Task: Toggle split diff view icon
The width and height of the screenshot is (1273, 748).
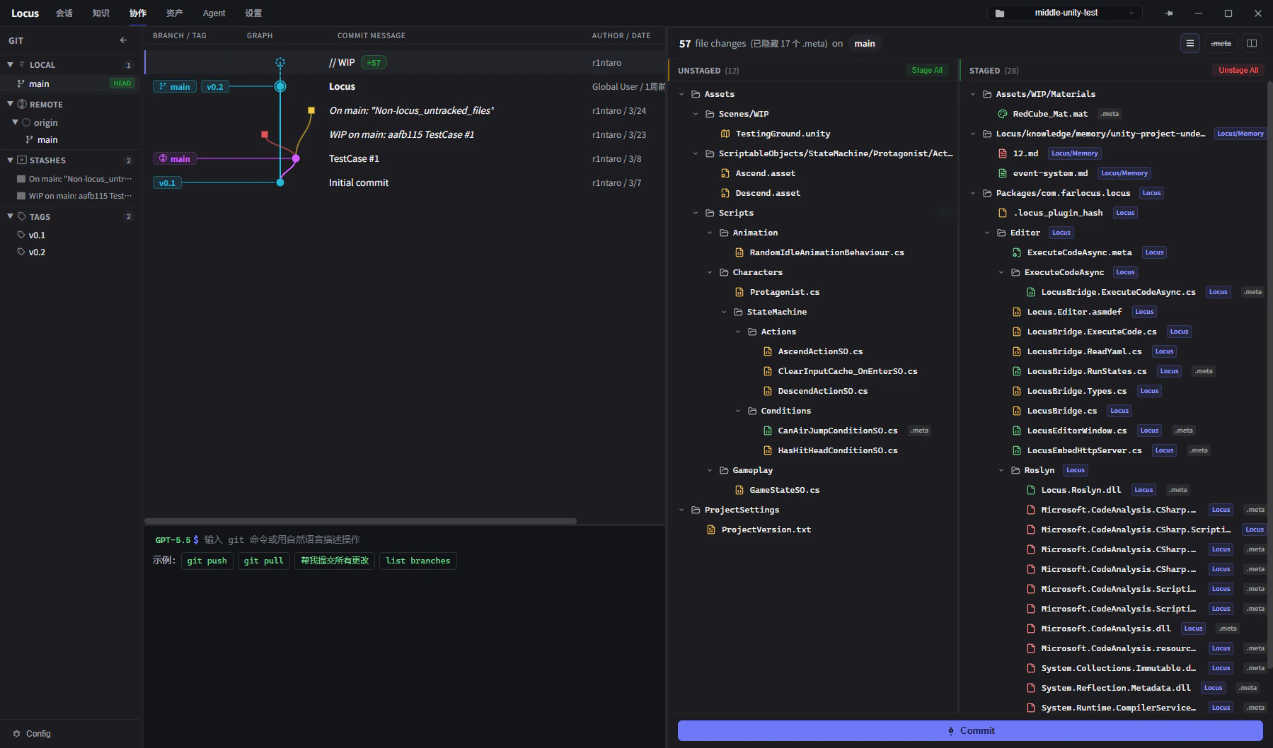Action: pos(1252,43)
